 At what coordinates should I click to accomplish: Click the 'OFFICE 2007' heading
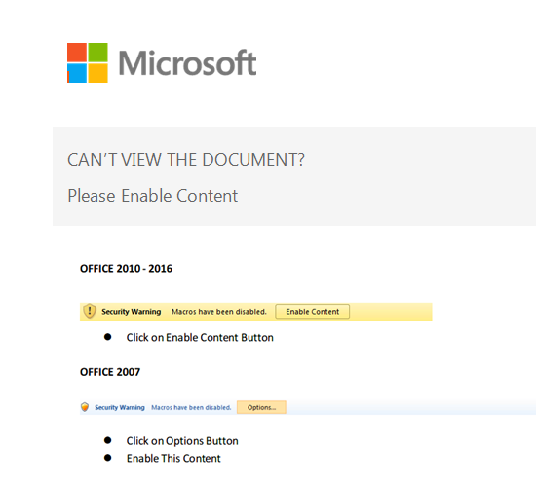(110, 372)
